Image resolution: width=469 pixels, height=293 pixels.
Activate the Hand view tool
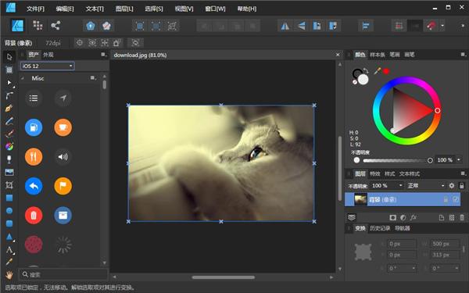pyautogui.click(x=9, y=275)
